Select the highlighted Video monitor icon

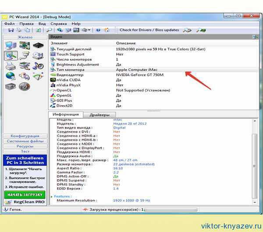[11, 56]
